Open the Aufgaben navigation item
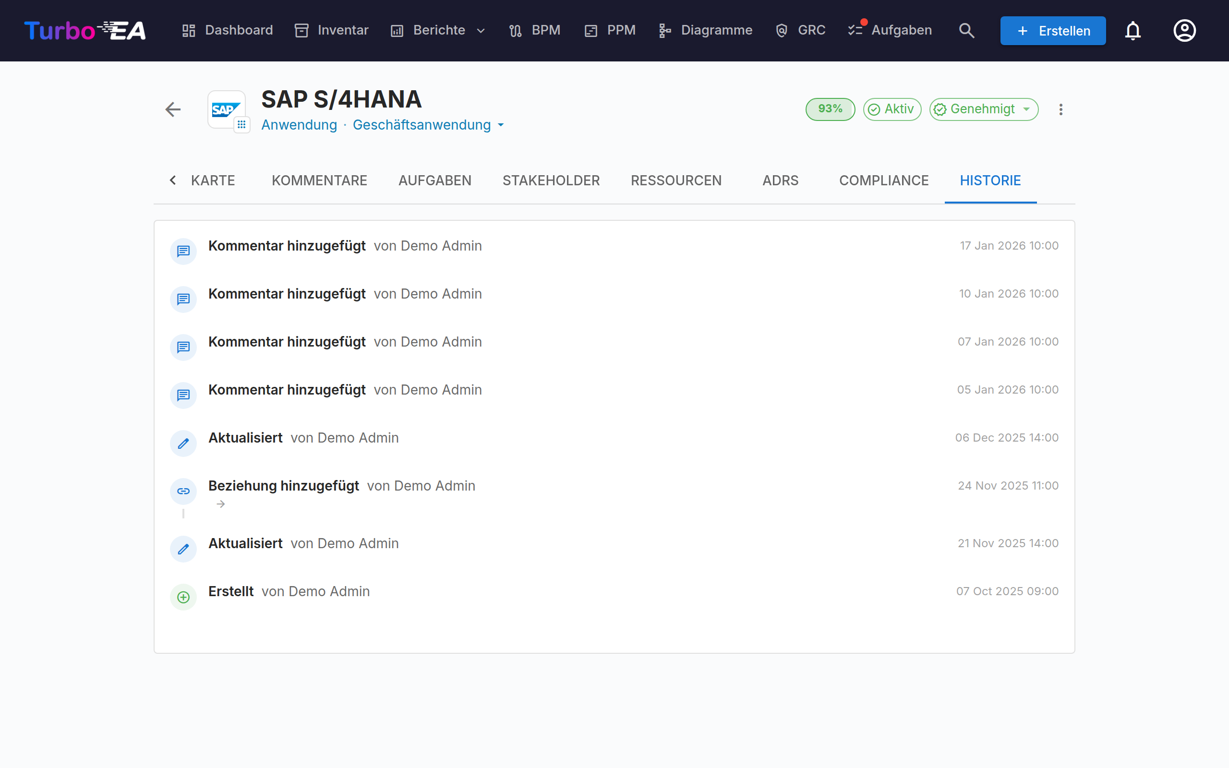Image resolution: width=1229 pixels, height=768 pixels. [x=890, y=30]
